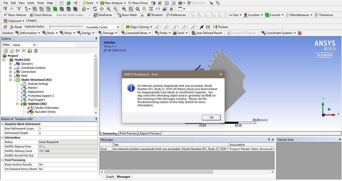Viewport: 342px width, 181px height.
Task: Click the Explode Factor slider
Action: [x=66, y=26]
